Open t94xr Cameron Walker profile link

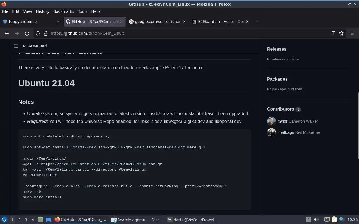[x=298, y=121]
